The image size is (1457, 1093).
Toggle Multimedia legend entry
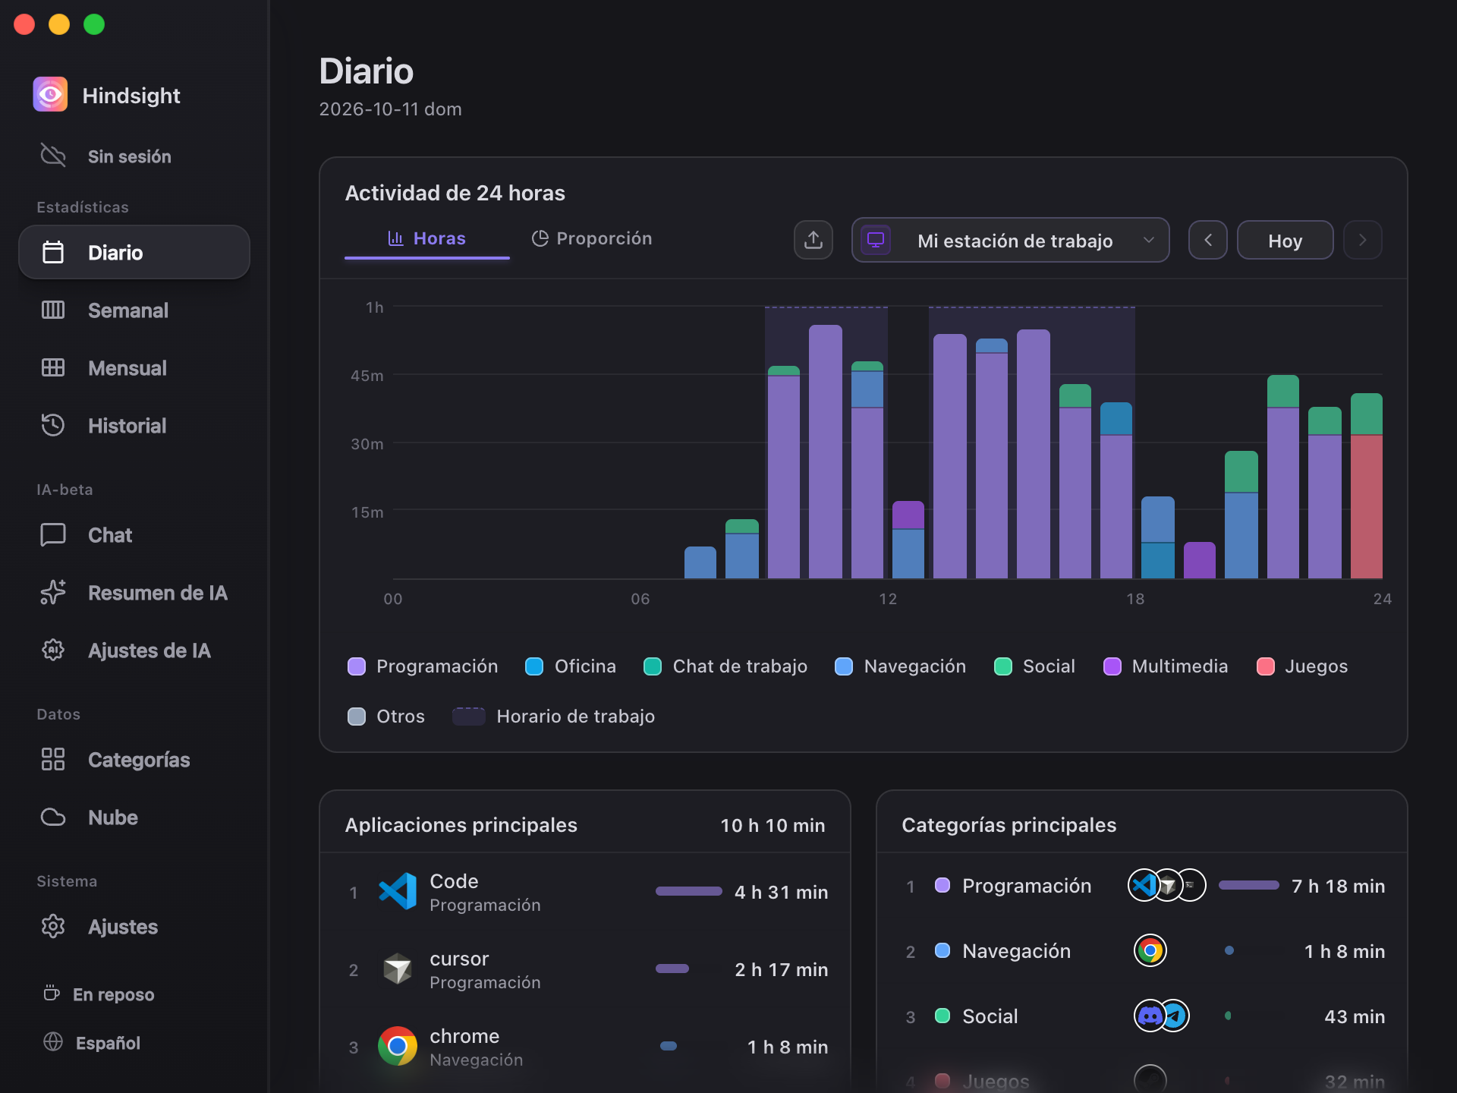click(x=1166, y=666)
